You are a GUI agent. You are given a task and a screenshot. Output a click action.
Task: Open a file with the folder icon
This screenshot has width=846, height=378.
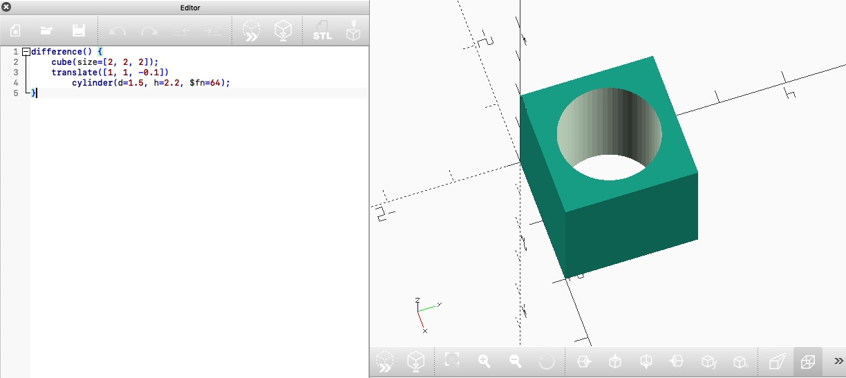[x=46, y=31]
